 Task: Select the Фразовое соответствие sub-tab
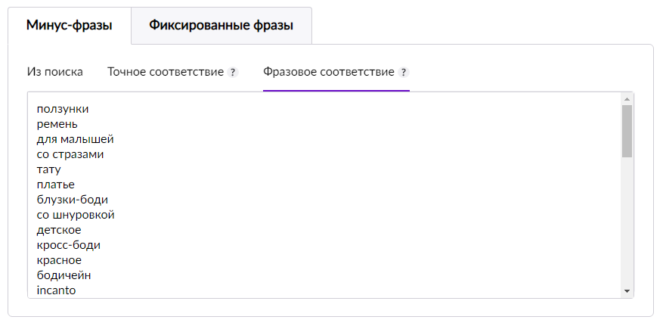(329, 73)
